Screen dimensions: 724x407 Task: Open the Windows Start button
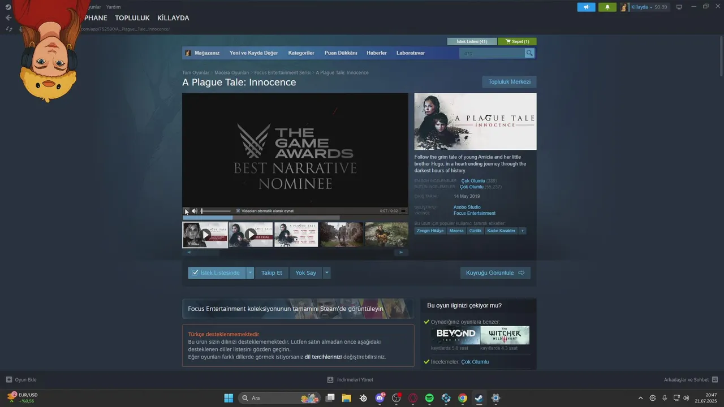coord(229,398)
